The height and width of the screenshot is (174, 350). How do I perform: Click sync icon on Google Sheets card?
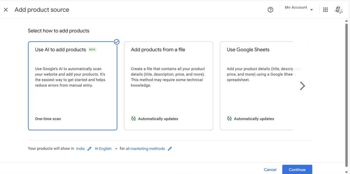pyautogui.click(x=229, y=119)
